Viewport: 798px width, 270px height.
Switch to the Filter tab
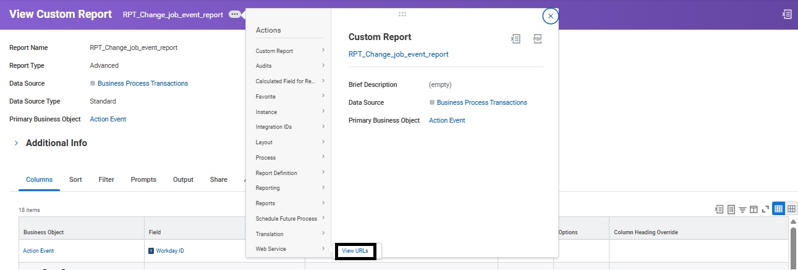(106, 179)
